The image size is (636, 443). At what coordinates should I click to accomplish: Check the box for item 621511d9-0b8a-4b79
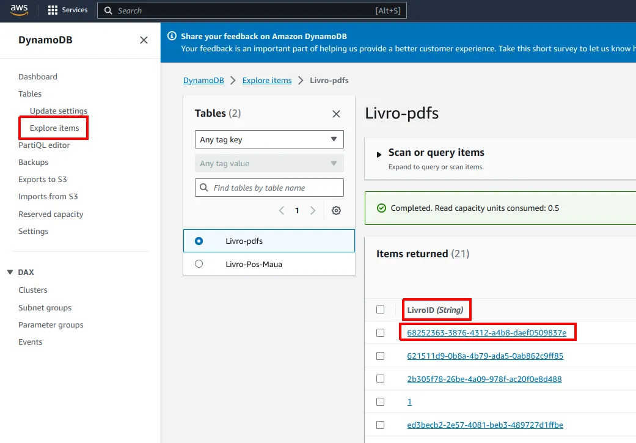click(x=380, y=356)
